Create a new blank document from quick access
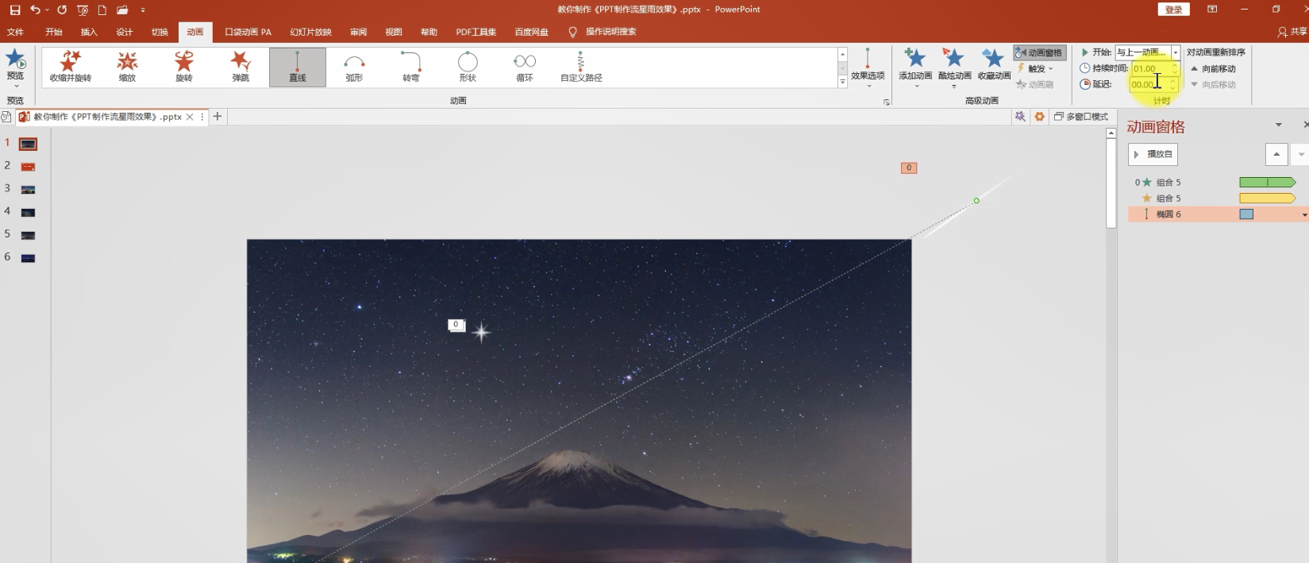This screenshot has width=1309, height=563. 102,10
